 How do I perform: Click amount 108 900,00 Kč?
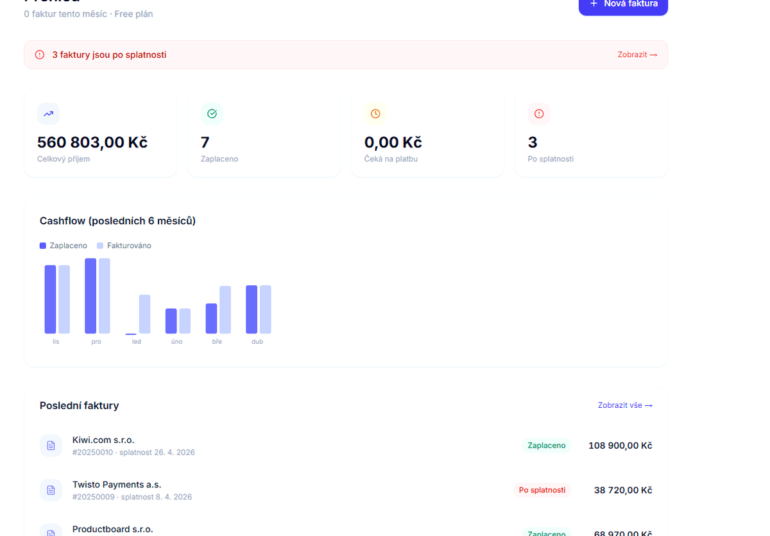click(620, 445)
